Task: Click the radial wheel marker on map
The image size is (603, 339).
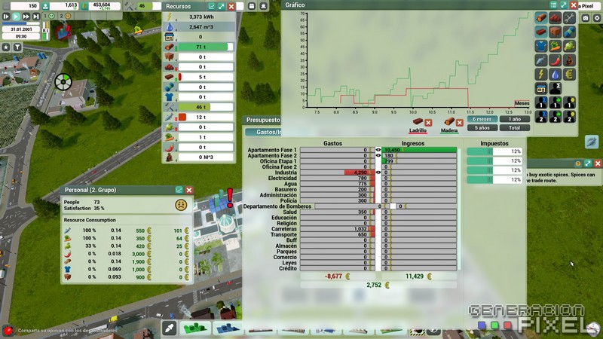Action: (63, 82)
